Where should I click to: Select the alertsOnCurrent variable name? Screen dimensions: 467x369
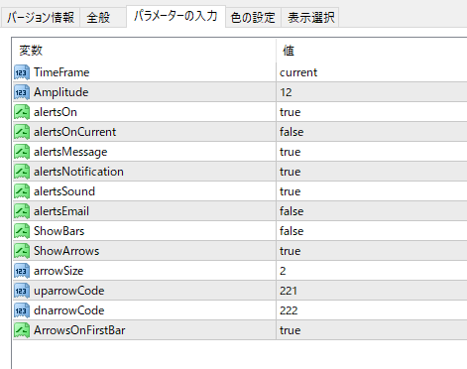click(x=74, y=132)
